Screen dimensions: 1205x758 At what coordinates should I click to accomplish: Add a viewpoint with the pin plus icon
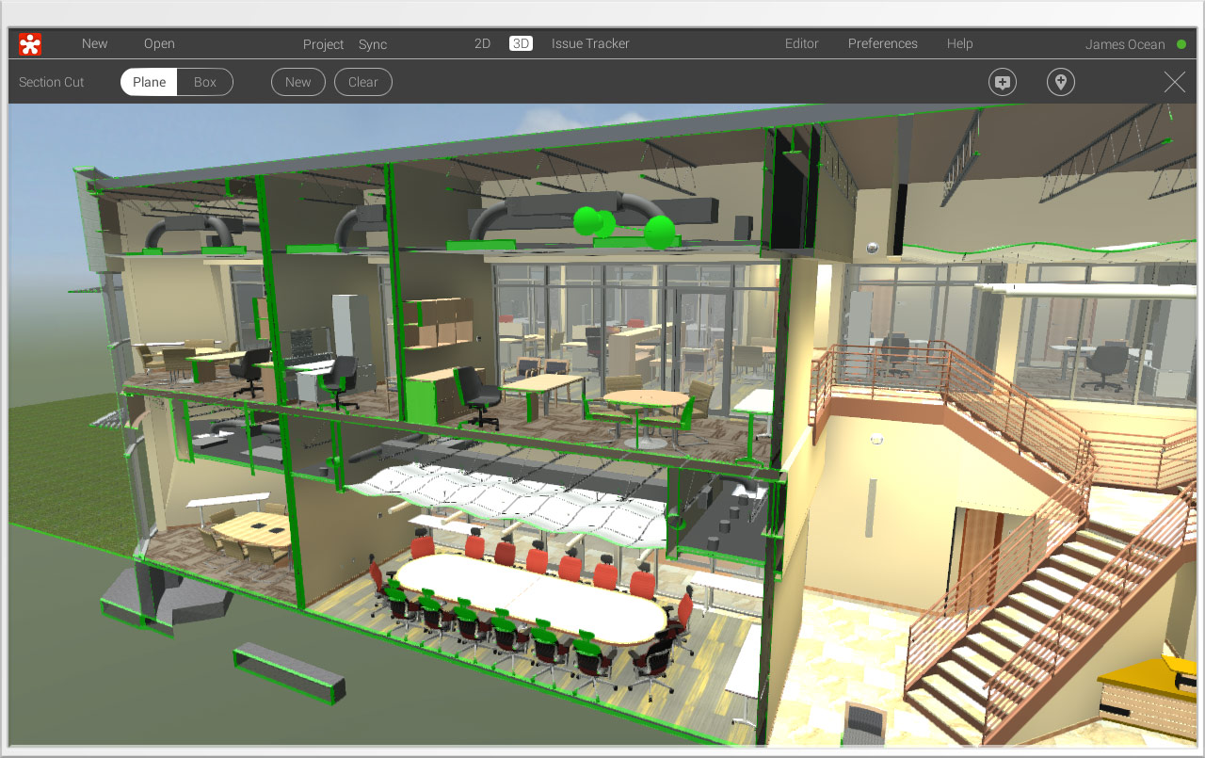tap(1060, 82)
